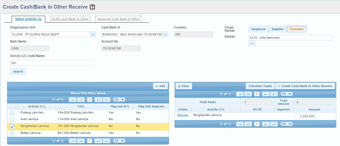Go to first page in top-right paginator

[240, 94]
